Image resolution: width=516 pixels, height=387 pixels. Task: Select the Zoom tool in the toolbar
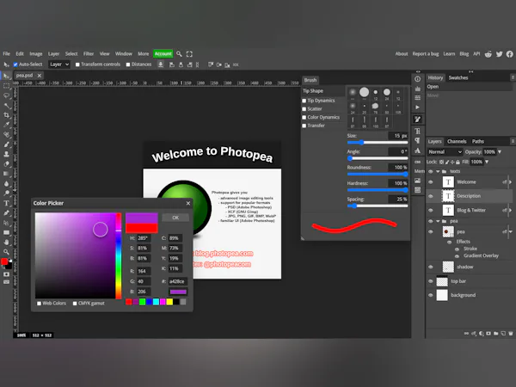pyautogui.click(x=6, y=252)
